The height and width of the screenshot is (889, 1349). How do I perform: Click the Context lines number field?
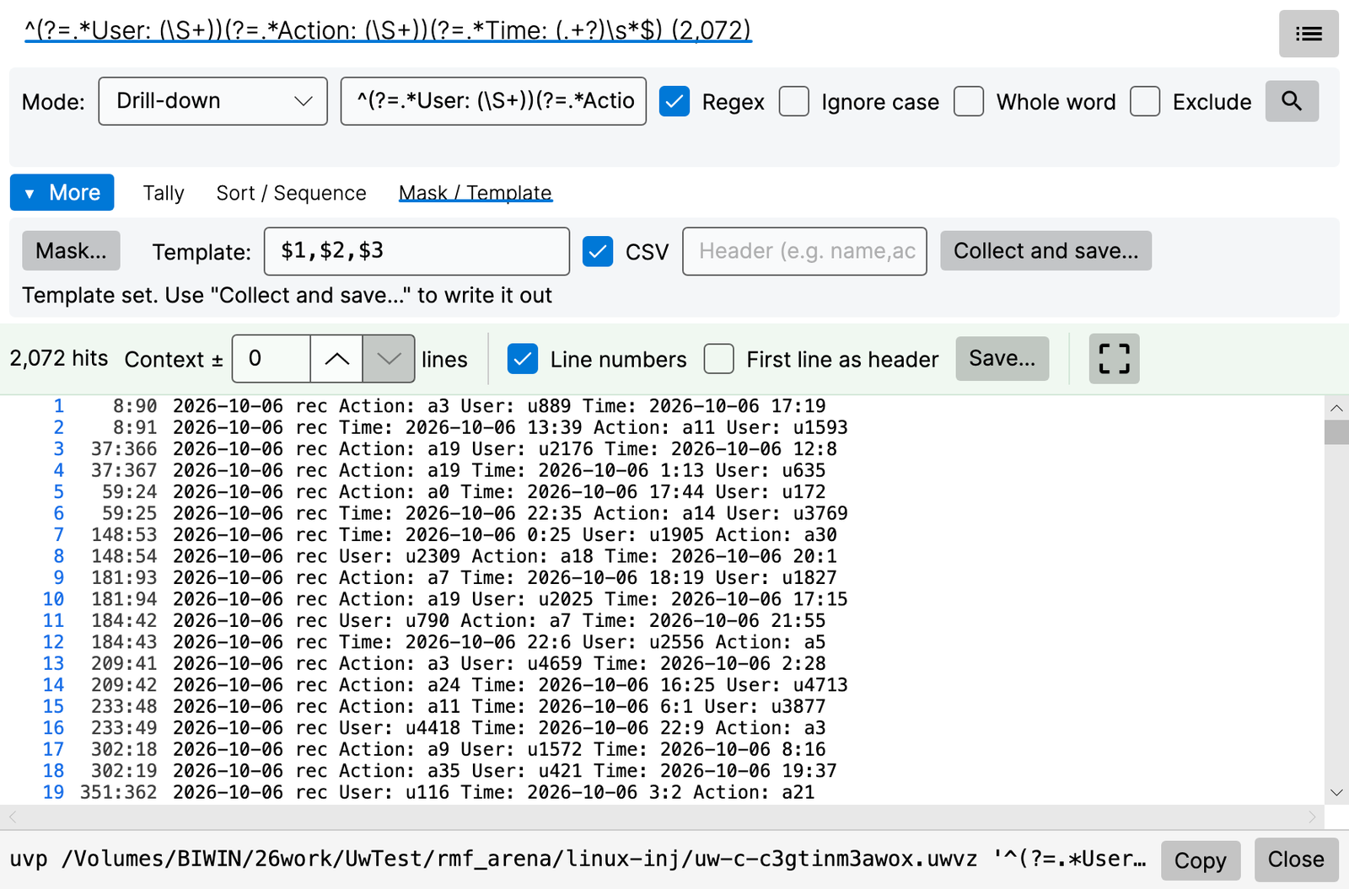click(271, 359)
